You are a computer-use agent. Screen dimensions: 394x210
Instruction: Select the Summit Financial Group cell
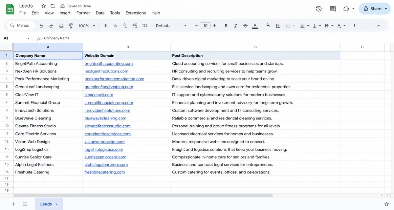48,103
